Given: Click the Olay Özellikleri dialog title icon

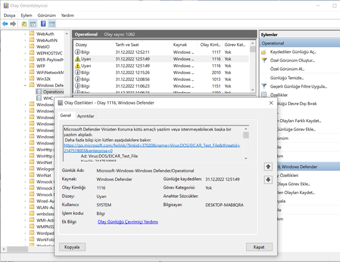Looking at the screenshot, I should point(60,103).
